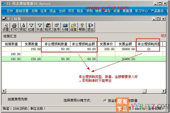170x113 pixels.
Task: Open the 现金 menu
Action: pos(53,11)
